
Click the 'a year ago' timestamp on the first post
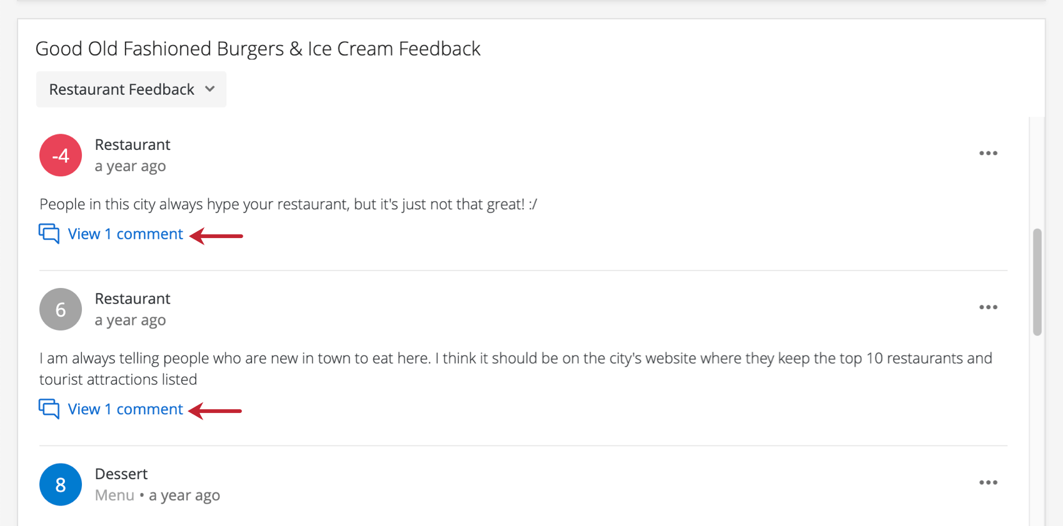tap(130, 166)
